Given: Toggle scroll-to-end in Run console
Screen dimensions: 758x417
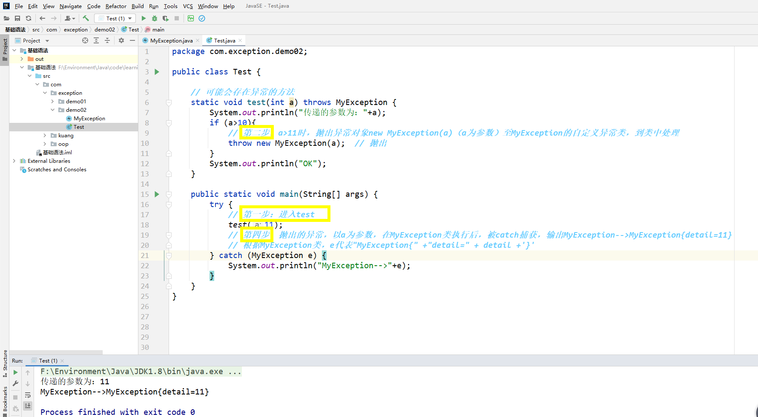Looking at the screenshot, I should click(28, 406).
